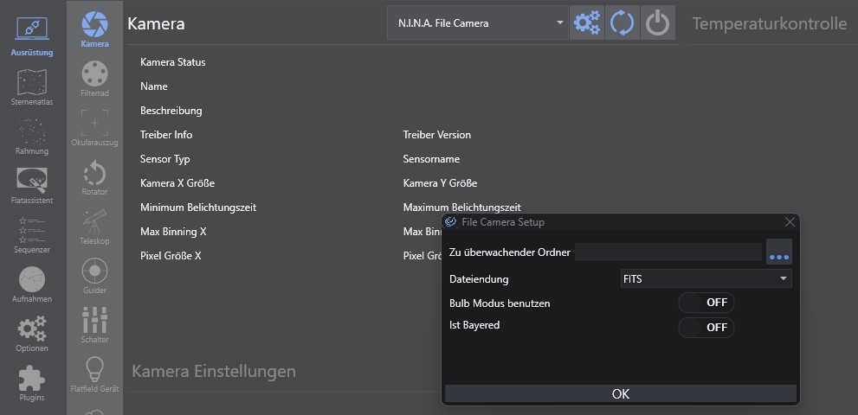
Task: Close the File Camera Setup dialog
Action: pyautogui.click(x=790, y=222)
